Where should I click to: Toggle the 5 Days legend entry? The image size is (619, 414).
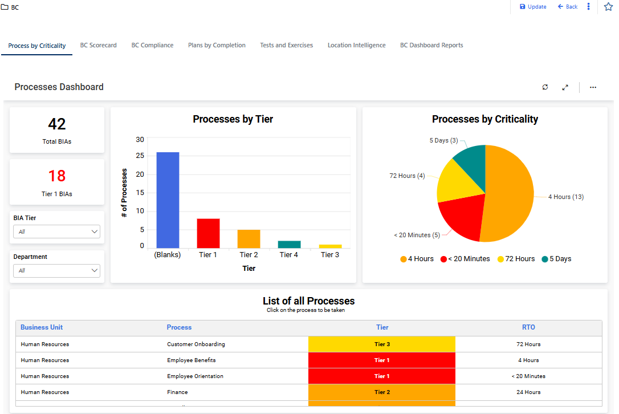pyautogui.click(x=556, y=259)
